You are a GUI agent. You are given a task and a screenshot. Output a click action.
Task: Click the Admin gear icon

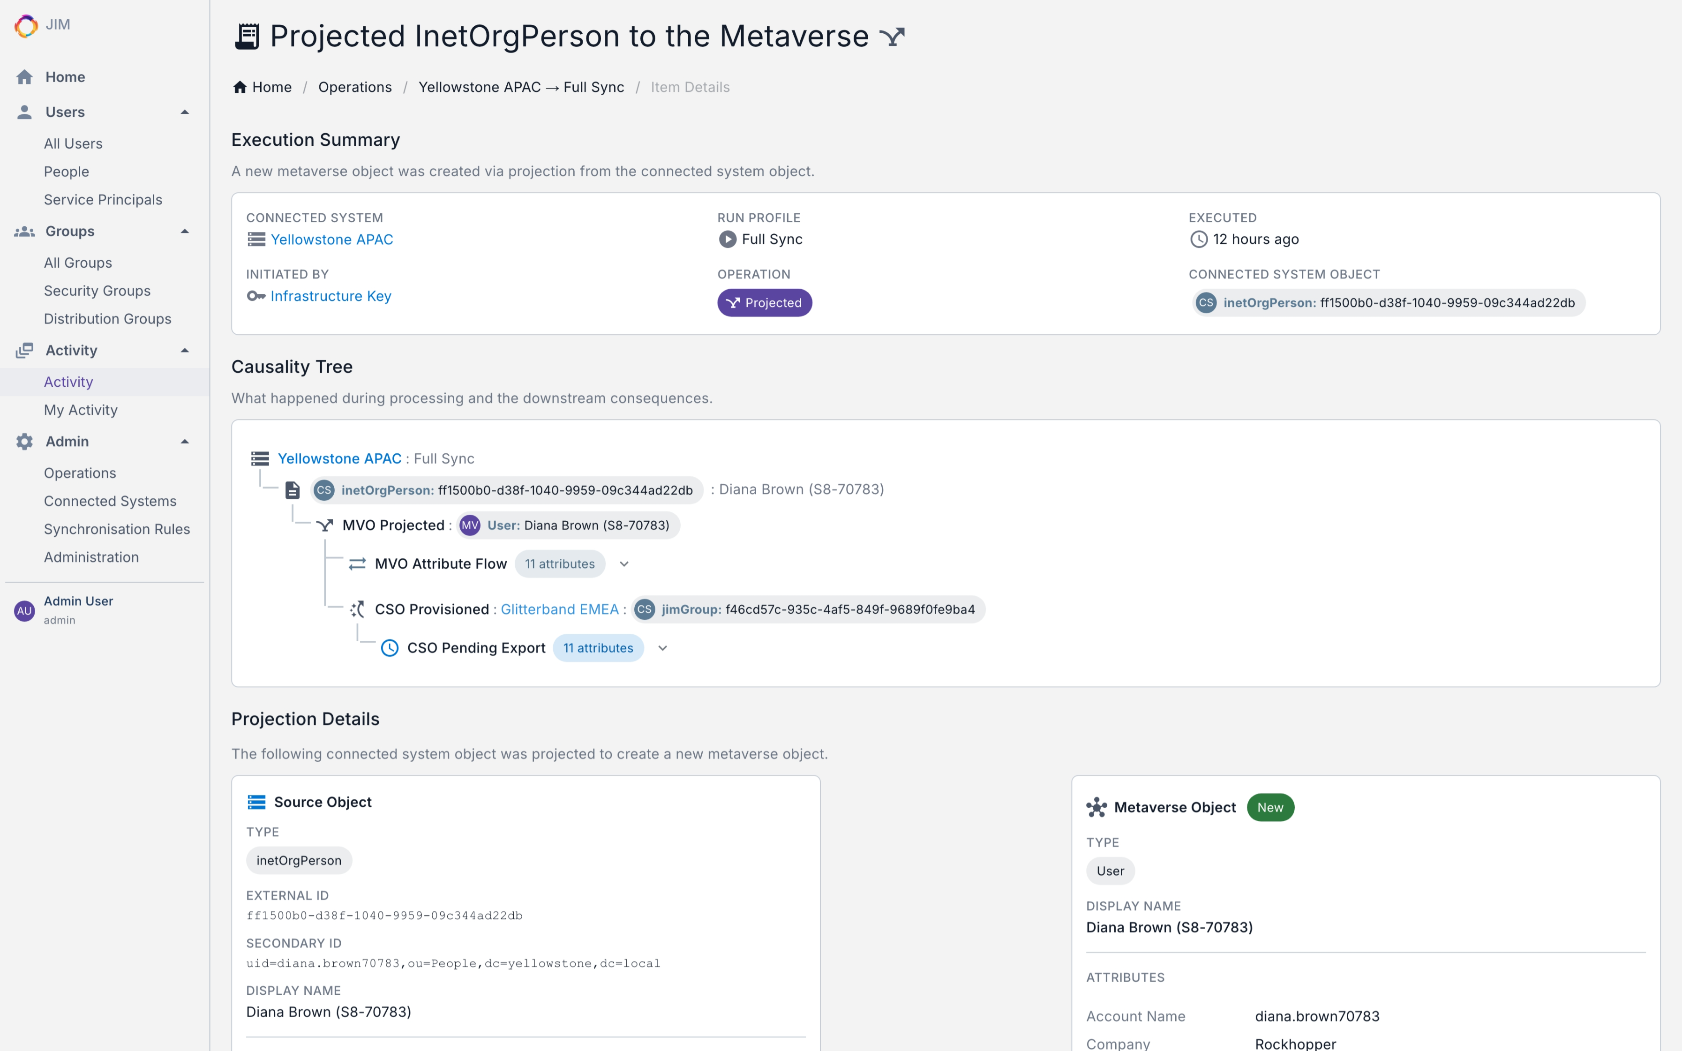(24, 442)
